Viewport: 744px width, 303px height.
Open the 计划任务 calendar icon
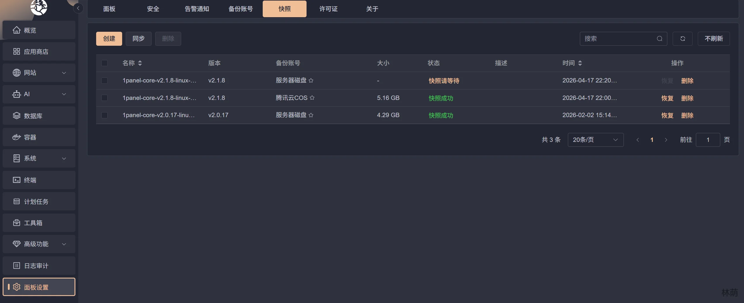(x=17, y=201)
